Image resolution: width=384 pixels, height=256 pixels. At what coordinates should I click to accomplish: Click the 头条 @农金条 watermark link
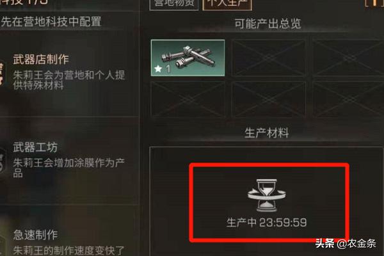346,243
